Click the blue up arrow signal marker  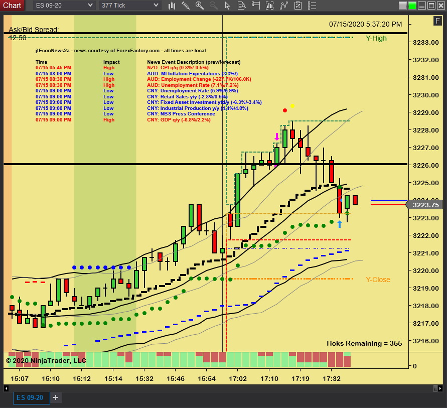pos(339,224)
